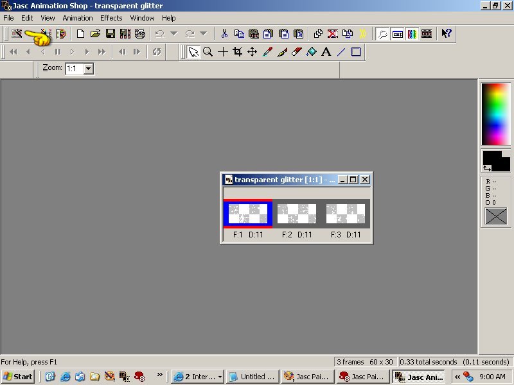
Task: Open the Effects menu
Action: (x=111, y=18)
